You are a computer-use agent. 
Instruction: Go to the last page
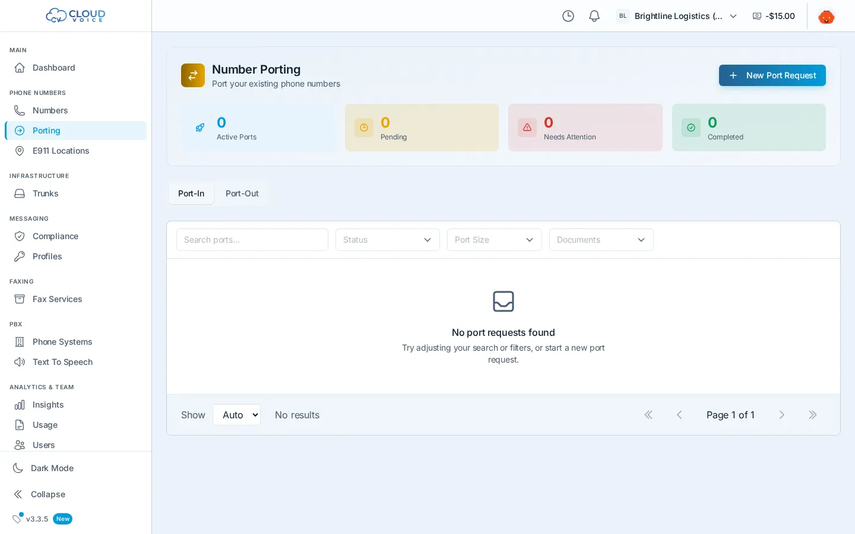[813, 415]
